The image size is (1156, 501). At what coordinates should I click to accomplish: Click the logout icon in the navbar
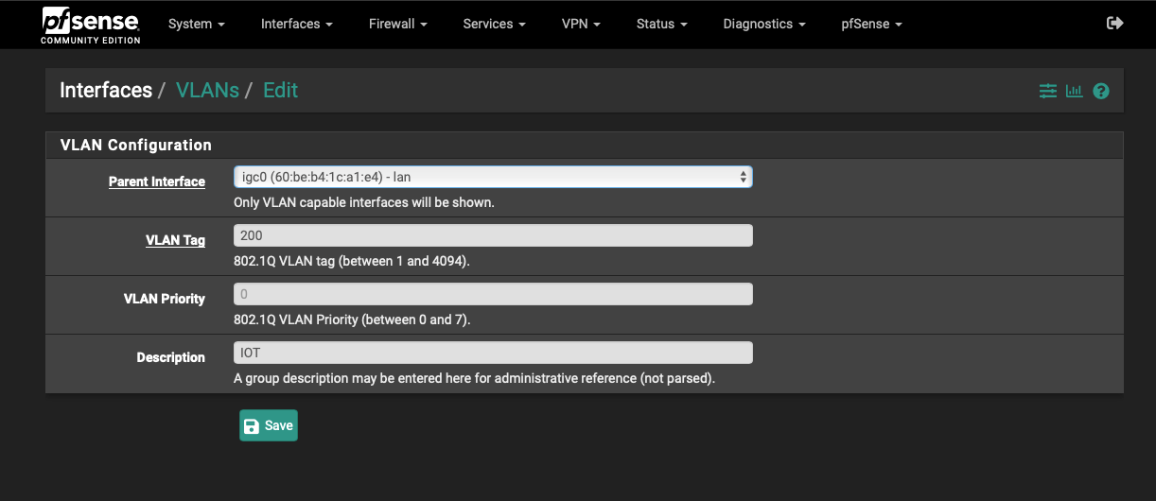[1114, 24]
